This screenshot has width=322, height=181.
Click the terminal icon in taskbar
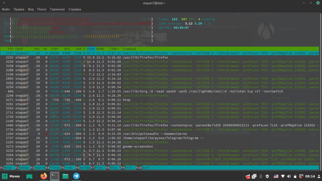(55, 176)
